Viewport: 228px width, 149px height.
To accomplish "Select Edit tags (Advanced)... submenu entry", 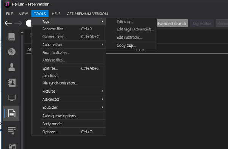I will coord(135,29).
